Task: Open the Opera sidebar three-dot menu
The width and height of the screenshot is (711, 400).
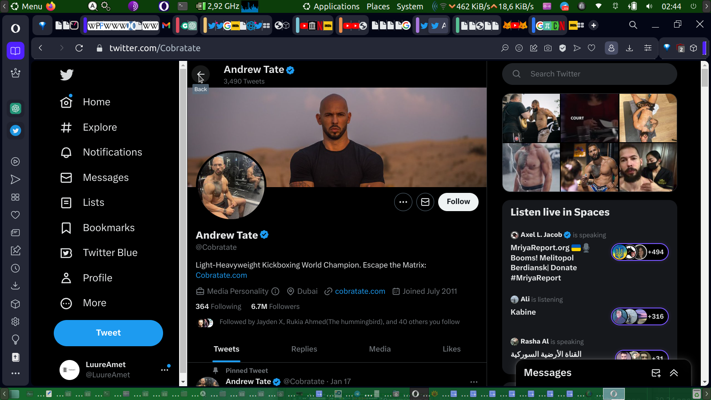Action: [x=16, y=373]
